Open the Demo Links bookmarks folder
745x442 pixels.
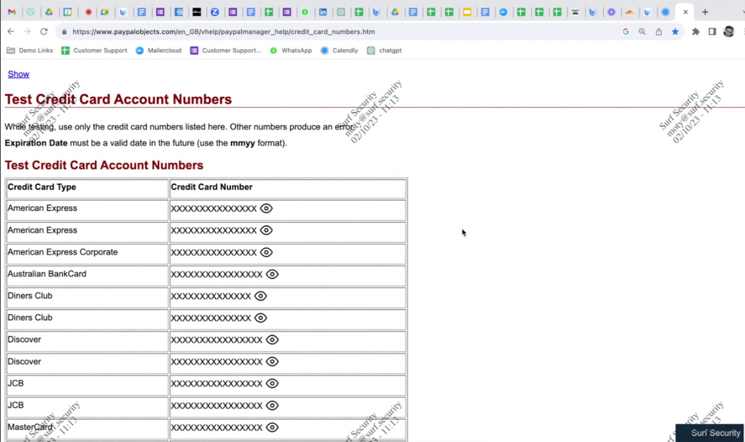tap(30, 50)
